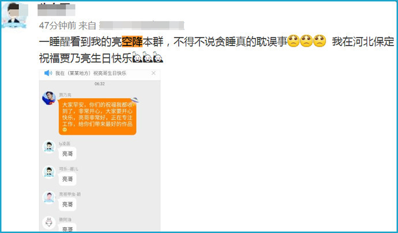
Task: Click the first sad face emoji
Action: [x=294, y=41]
